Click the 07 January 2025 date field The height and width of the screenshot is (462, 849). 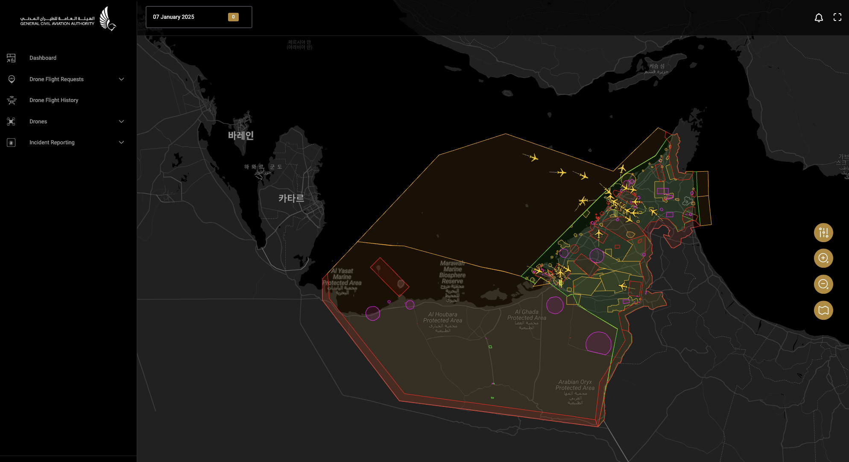point(174,17)
